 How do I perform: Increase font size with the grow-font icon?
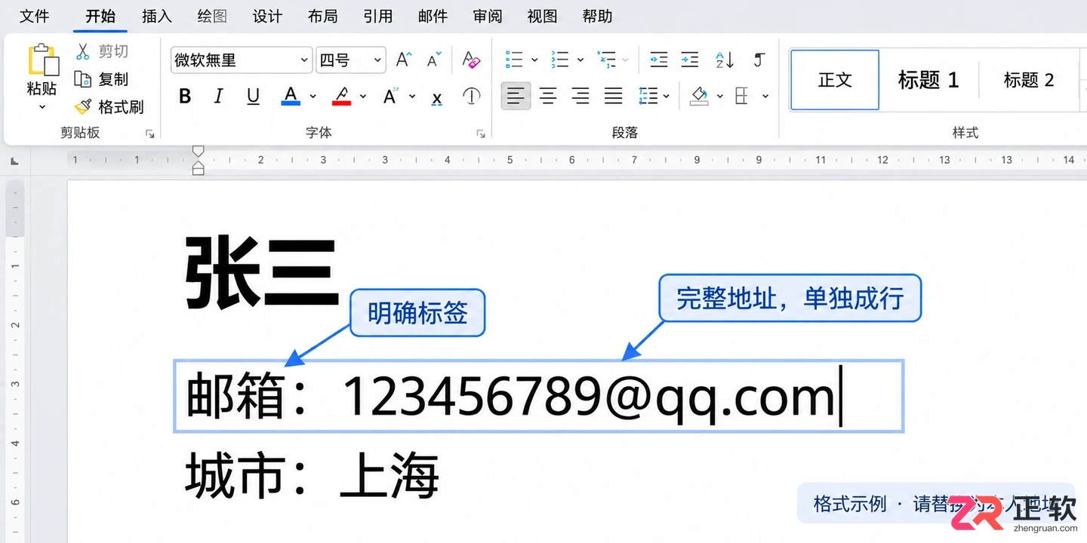pos(404,60)
